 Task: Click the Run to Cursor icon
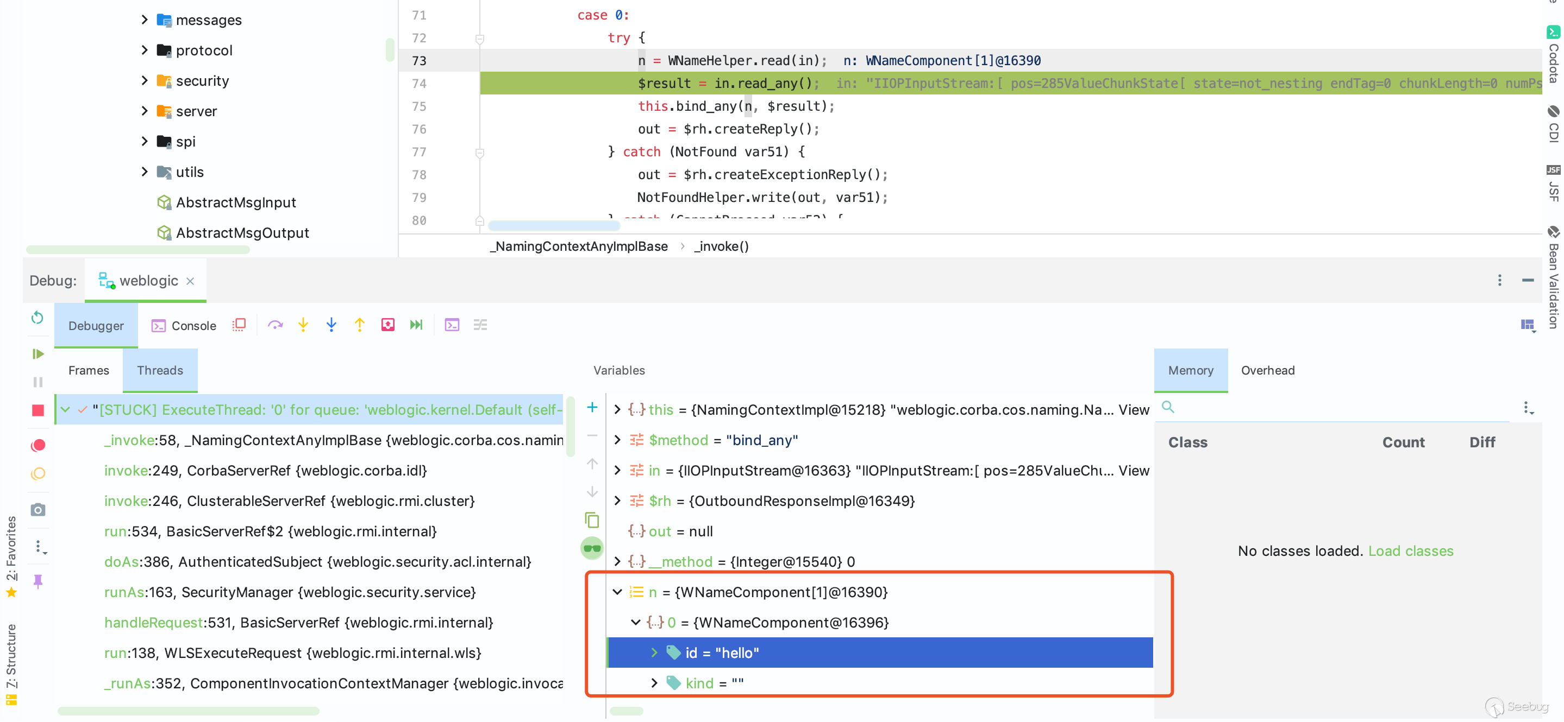pyautogui.click(x=416, y=325)
